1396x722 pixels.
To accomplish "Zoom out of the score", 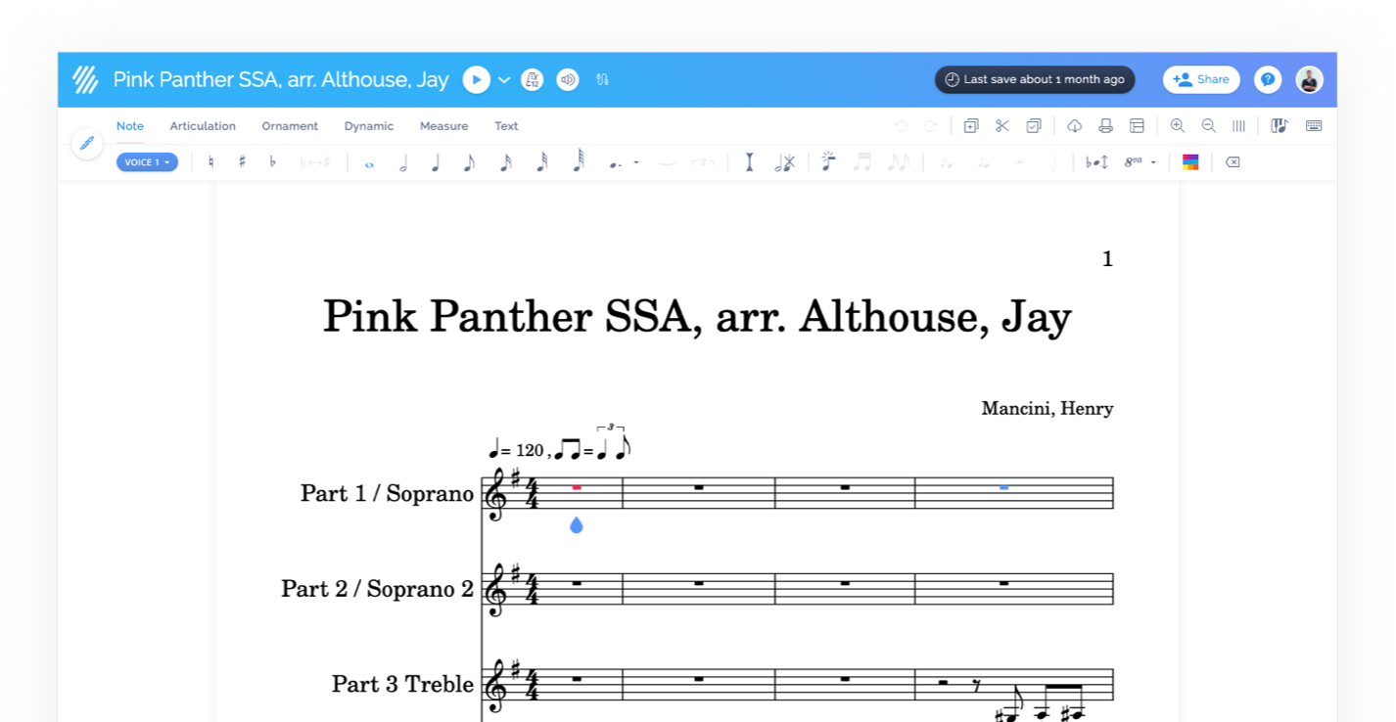I will 1208,125.
